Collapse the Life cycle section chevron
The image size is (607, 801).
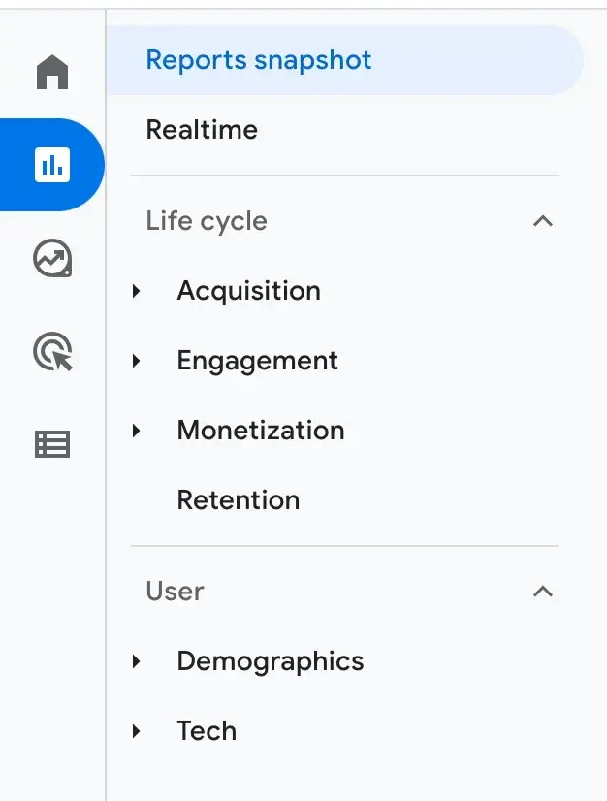(x=543, y=221)
